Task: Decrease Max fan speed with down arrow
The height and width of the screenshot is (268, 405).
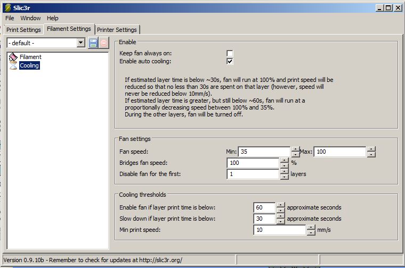Action: point(371,154)
